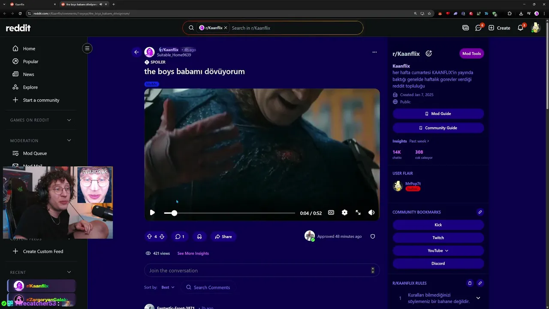Expand the Insights Past week link
549x309 pixels.
coord(419,141)
